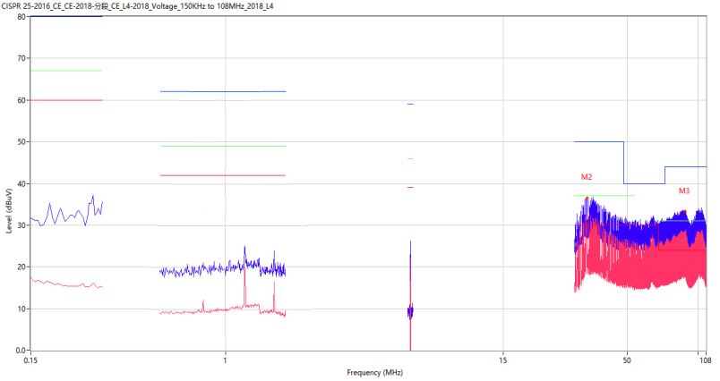The height and width of the screenshot is (381, 720).
Task: Click the 80 y-axis tick label
Action: click(x=21, y=17)
